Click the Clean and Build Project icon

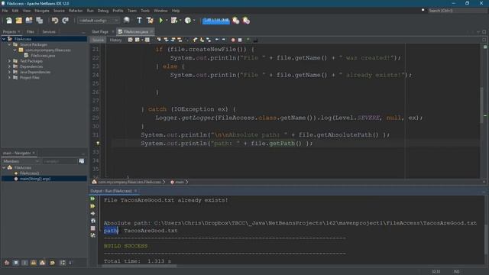[150, 21]
